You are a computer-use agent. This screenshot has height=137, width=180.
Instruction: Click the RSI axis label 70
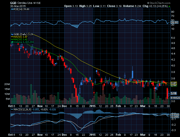[x=173, y=16]
